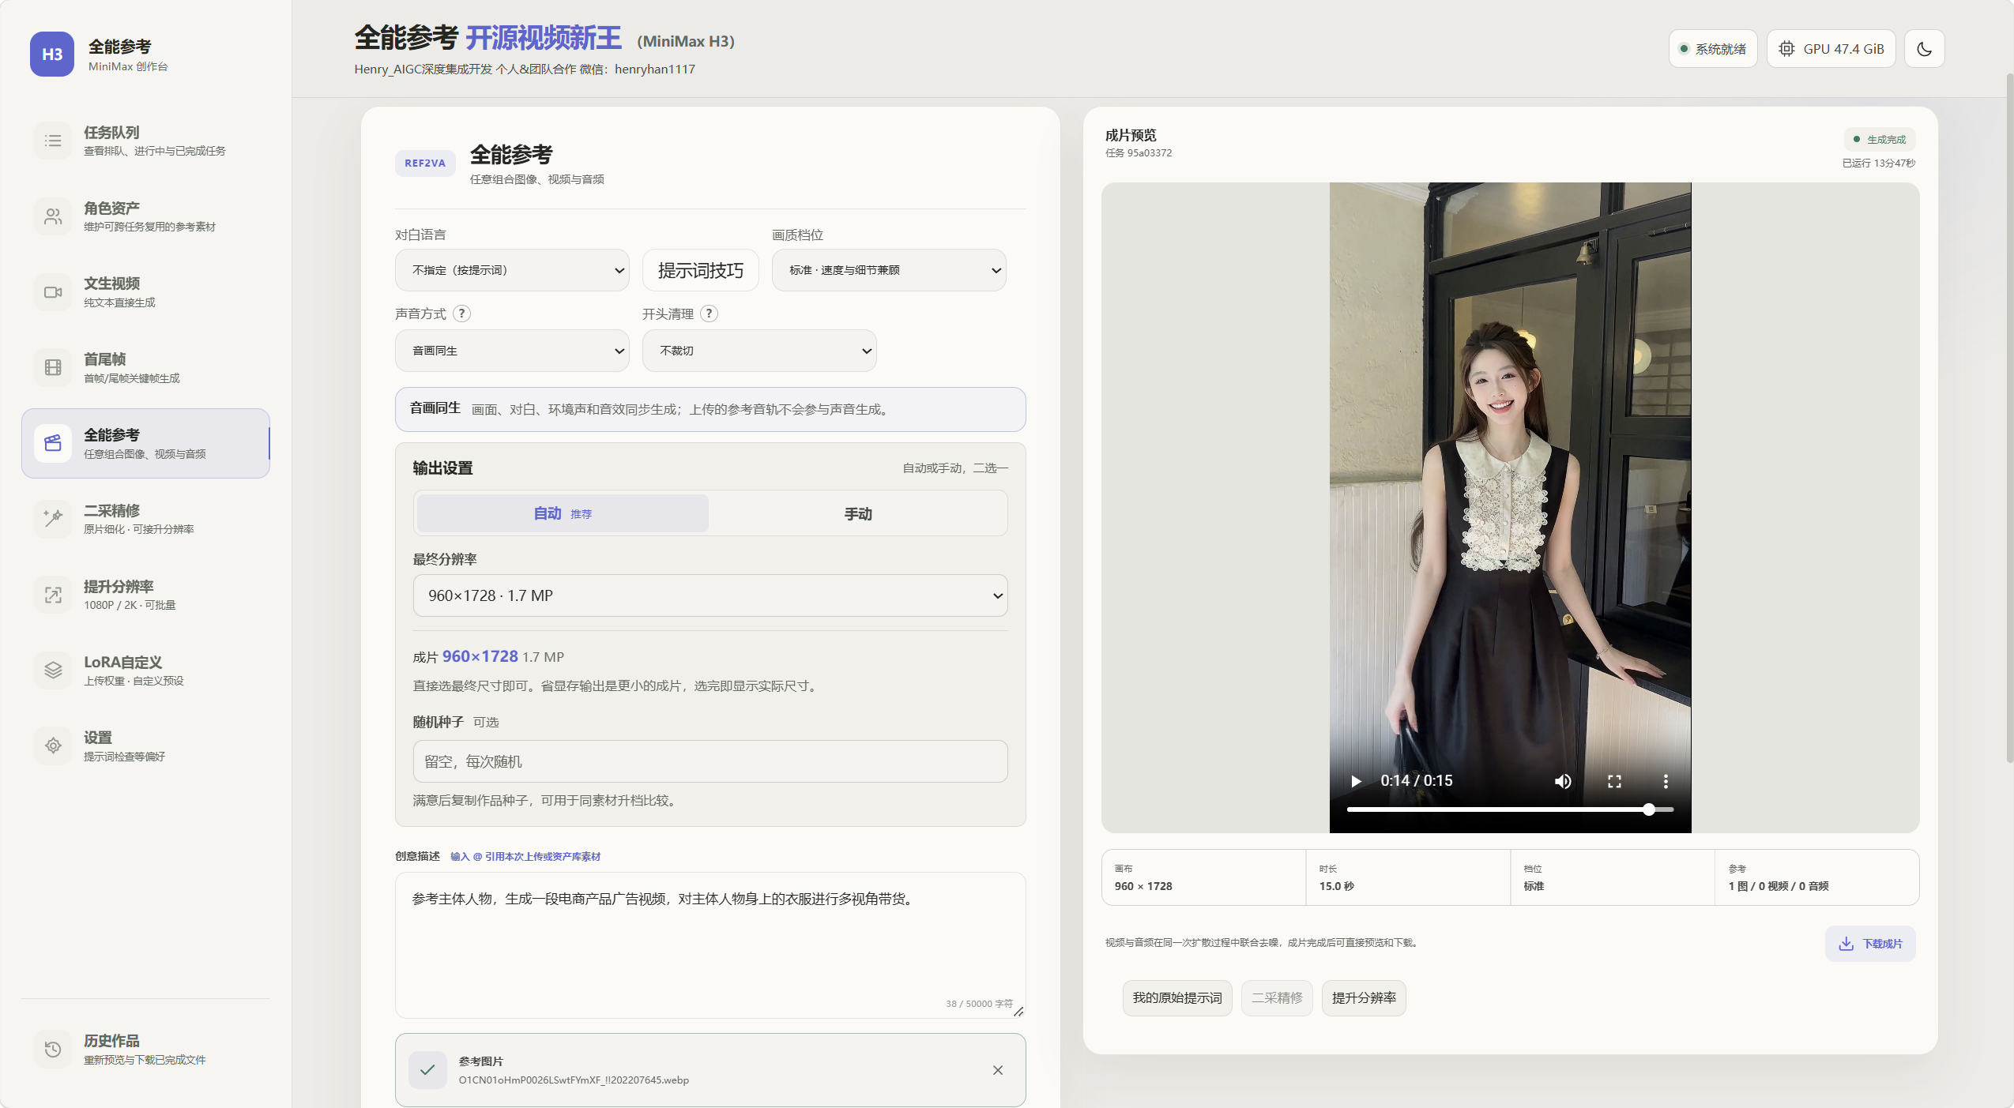This screenshot has height=1108, width=2014.
Task: Open the 任务队列 list icon
Action: point(53,141)
